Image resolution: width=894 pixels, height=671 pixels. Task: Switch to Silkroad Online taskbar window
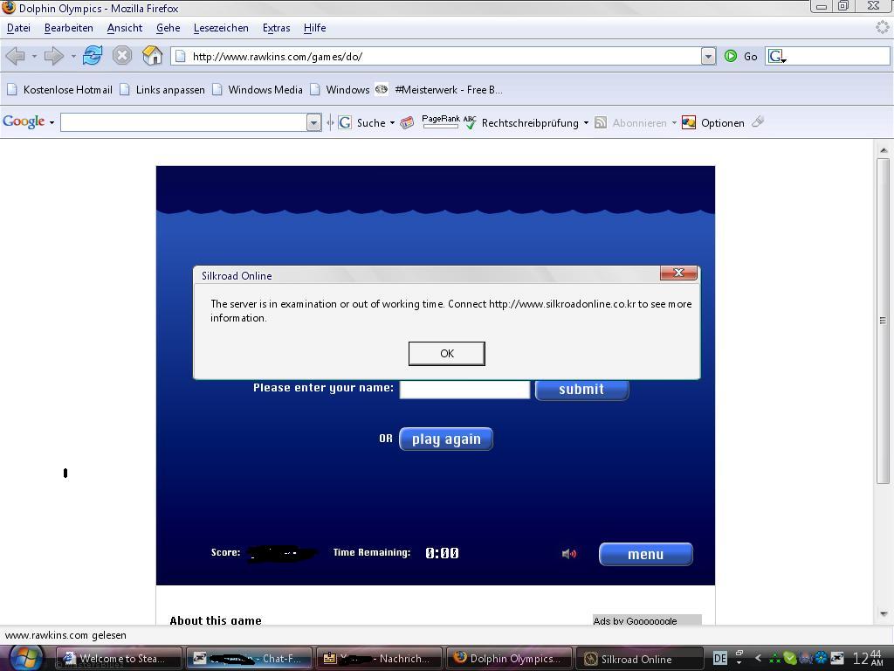tap(641, 659)
